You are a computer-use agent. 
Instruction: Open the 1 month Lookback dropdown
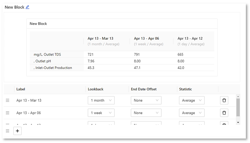point(101,100)
